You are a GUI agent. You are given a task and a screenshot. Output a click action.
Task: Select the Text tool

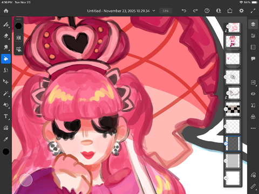tap(6, 116)
